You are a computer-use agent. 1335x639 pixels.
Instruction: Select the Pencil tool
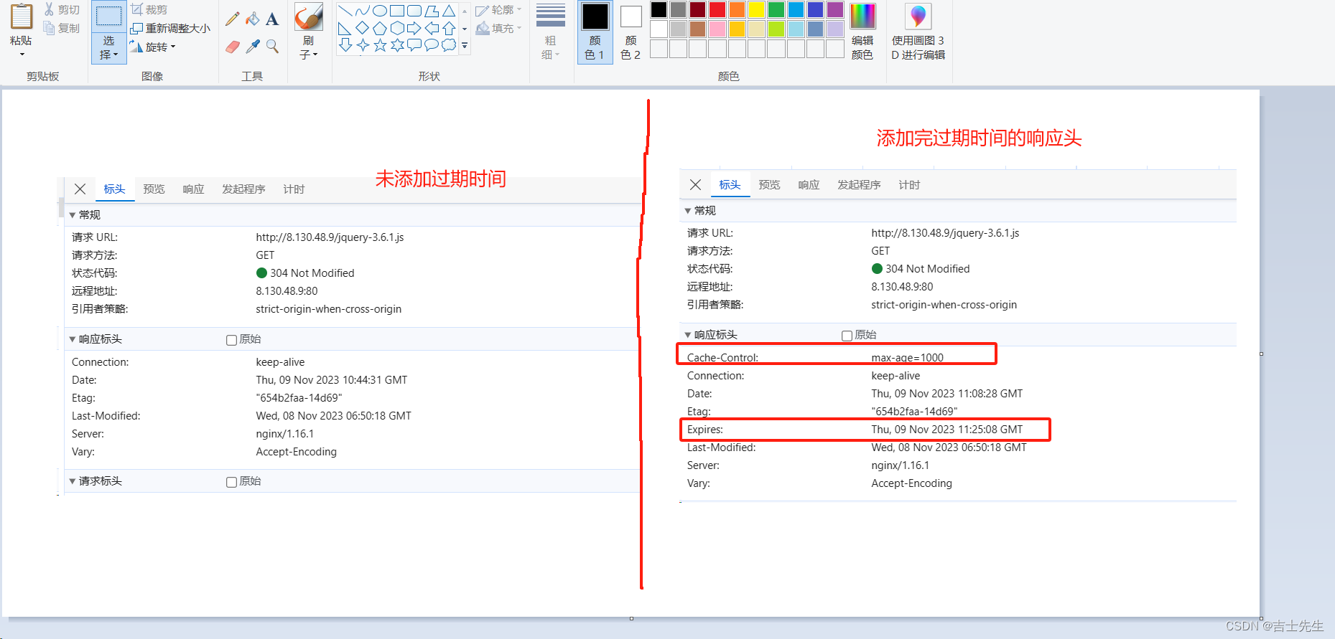[232, 19]
